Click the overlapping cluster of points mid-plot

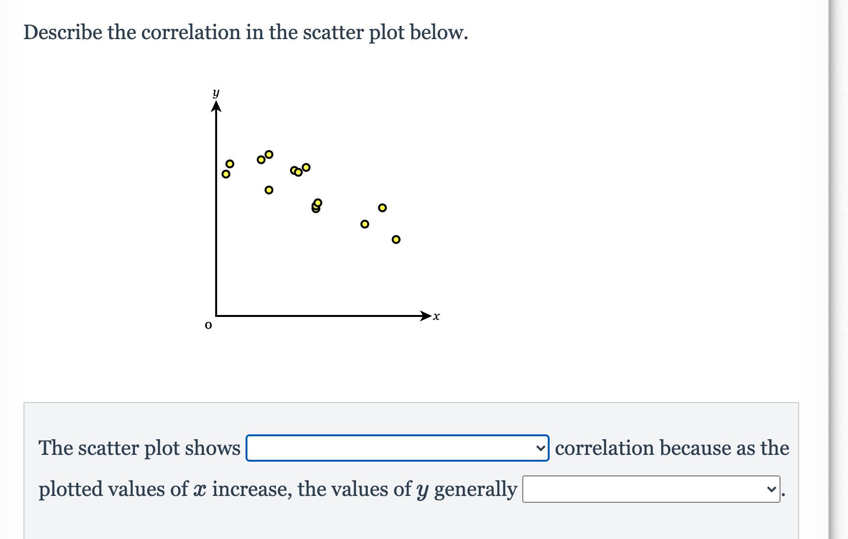(x=316, y=206)
